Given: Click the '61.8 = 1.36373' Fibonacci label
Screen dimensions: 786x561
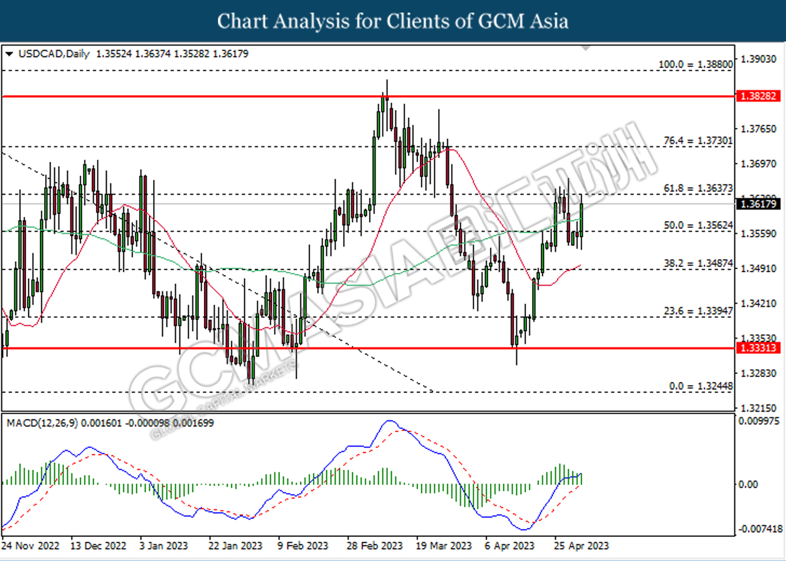Looking at the screenshot, I should pos(698,188).
